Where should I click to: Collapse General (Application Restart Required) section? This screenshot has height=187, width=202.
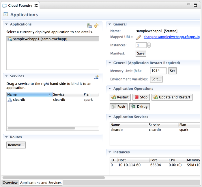[x=110, y=63]
